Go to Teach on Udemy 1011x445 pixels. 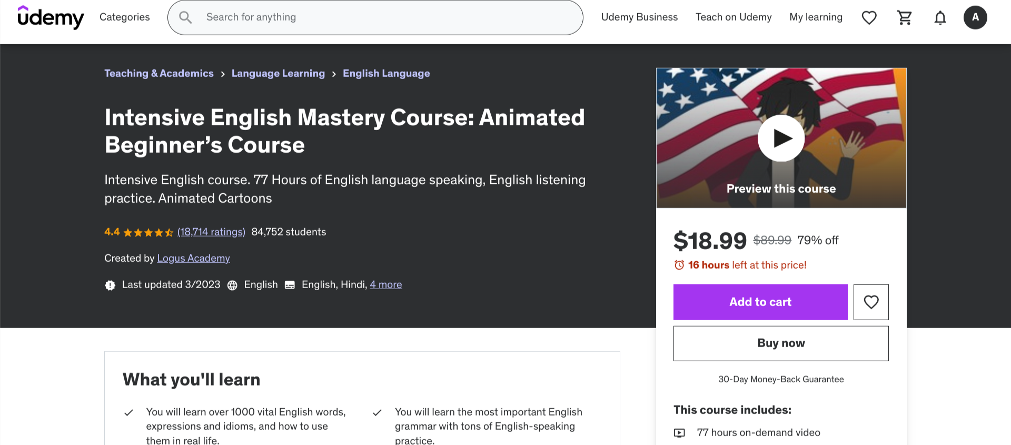coord(734,17)
